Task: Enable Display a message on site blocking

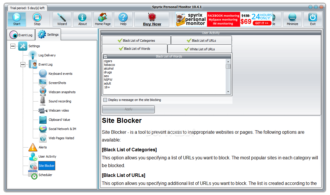Action: (105, 100)
